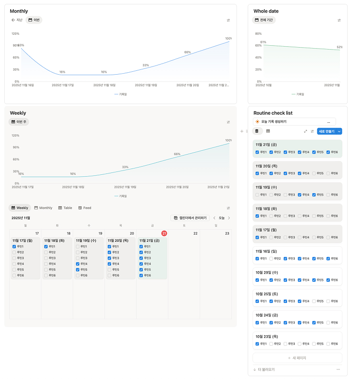Switch to table grid icon in Routine check list
Viewport: 351px width, 380px height.
point(268,131)
